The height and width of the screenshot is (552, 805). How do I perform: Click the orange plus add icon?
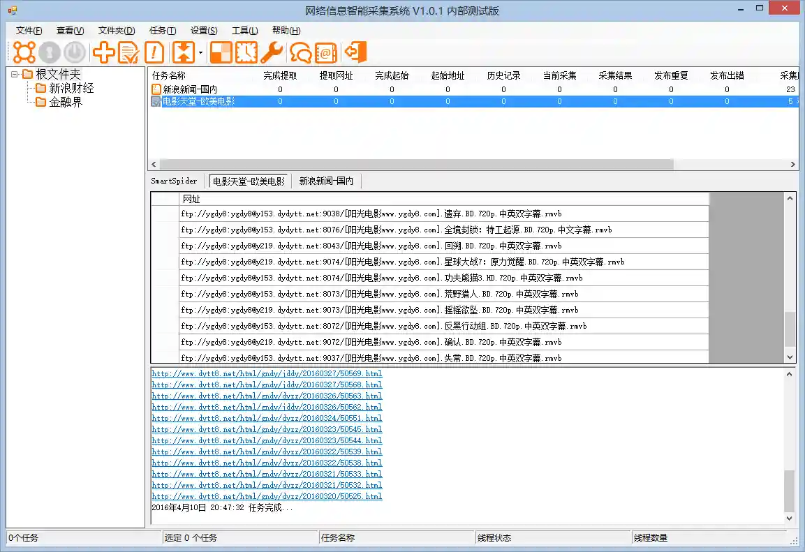pyautogui.click(x=104, y=52)
